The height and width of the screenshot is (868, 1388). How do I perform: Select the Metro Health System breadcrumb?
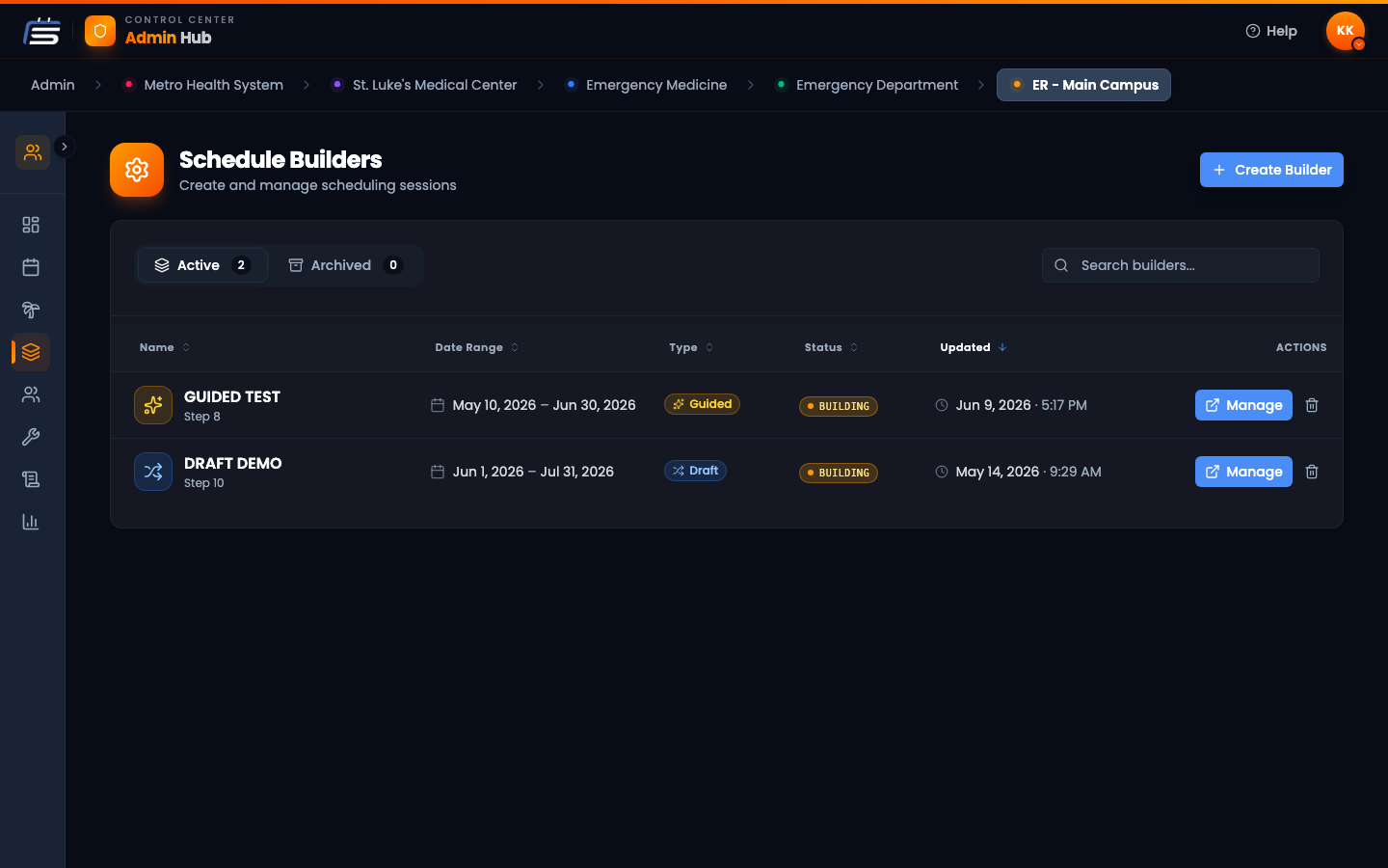pyautogui.click(x=203, y=85)
